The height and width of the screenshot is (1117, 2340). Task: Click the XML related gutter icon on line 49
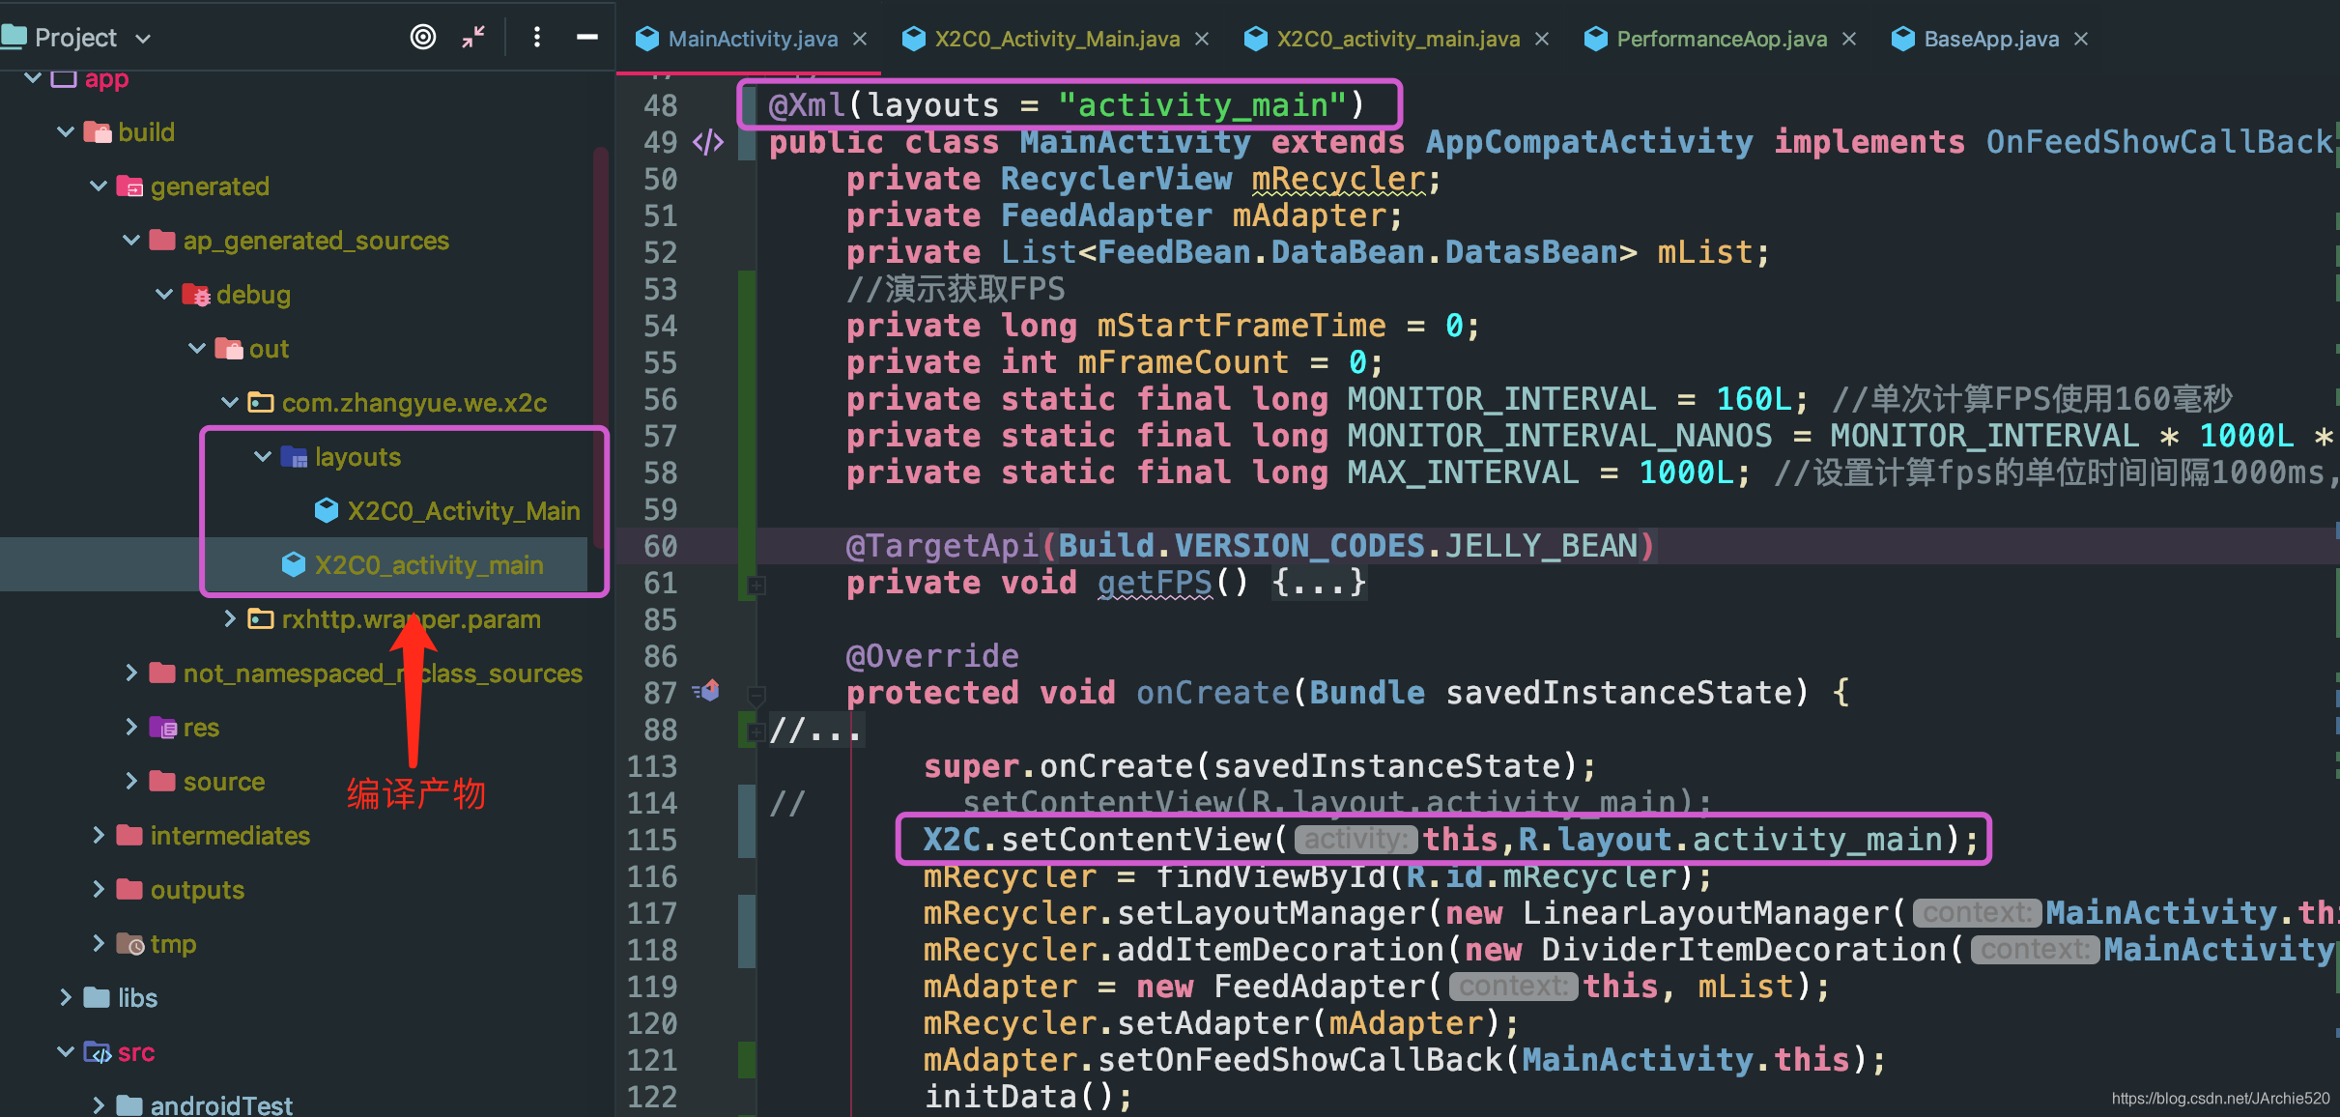708,143
